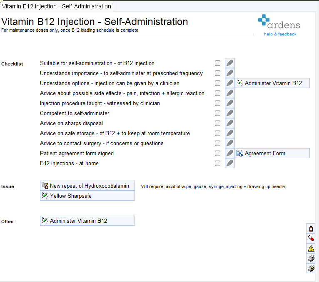Check Advice to contact surgery checkbox
The width and height of the screenshot is (319, 282).
pyautogui.click(x=217, y=144)
